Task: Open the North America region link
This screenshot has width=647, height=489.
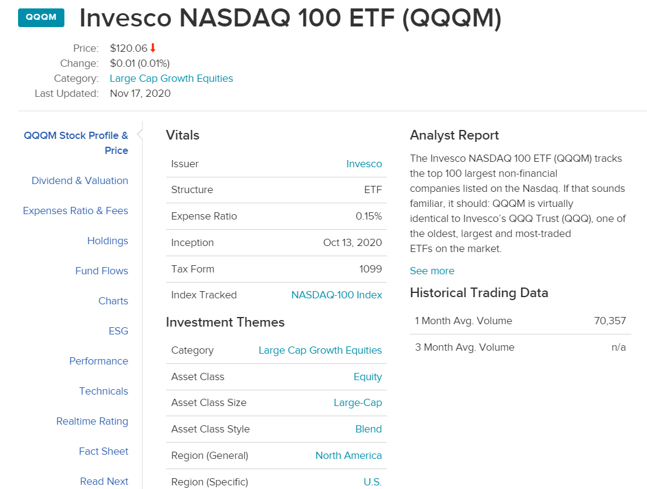Action: coord(348,455)
